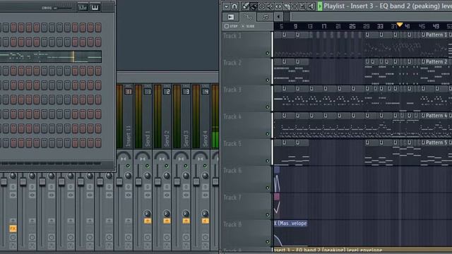Select the Send 4 mixer track
Viewport: 452px width, 254px height.
[206, 139]
